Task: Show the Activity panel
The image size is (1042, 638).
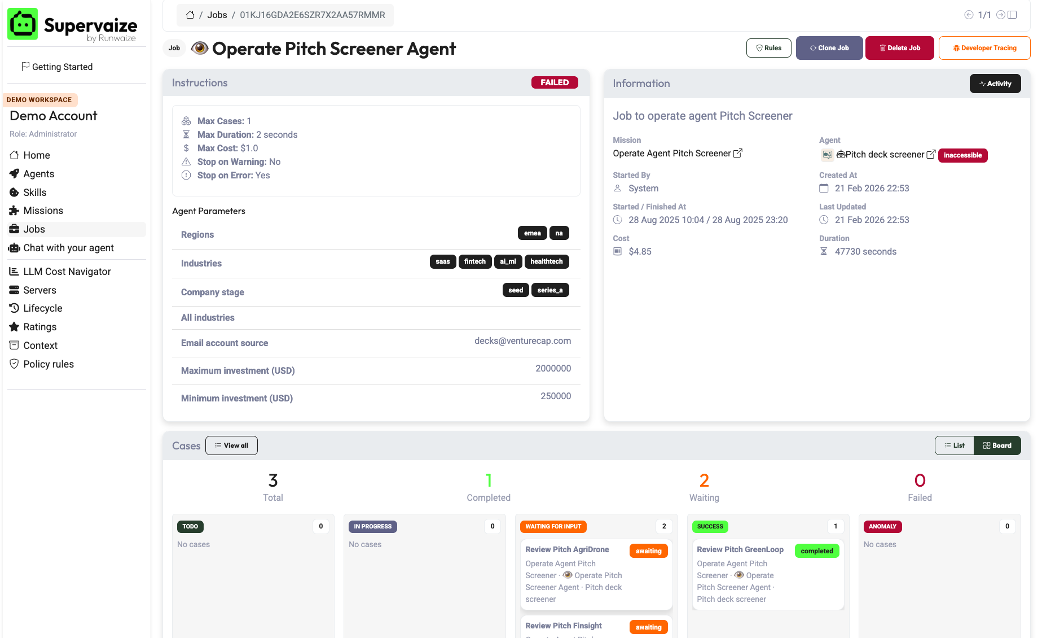Action: point(995,84)
